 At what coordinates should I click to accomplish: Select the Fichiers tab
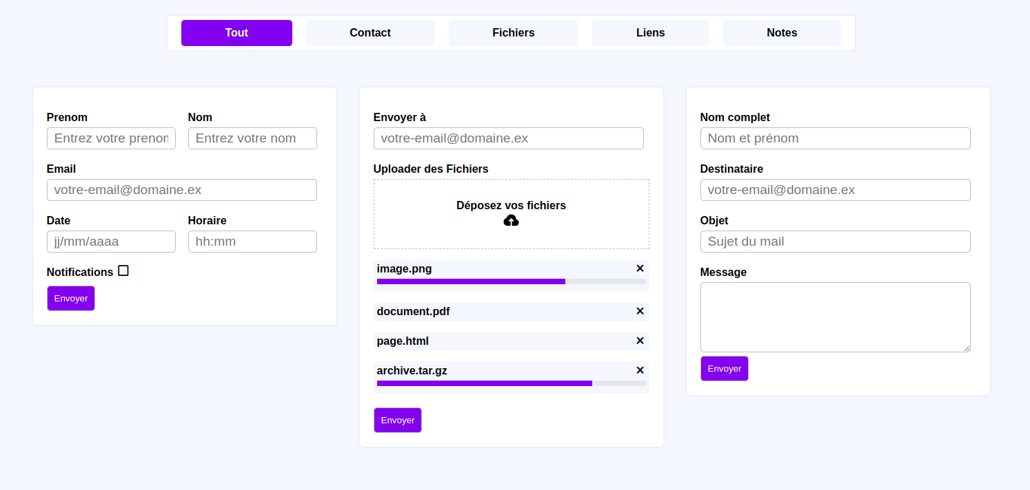[x=513, y=33]
